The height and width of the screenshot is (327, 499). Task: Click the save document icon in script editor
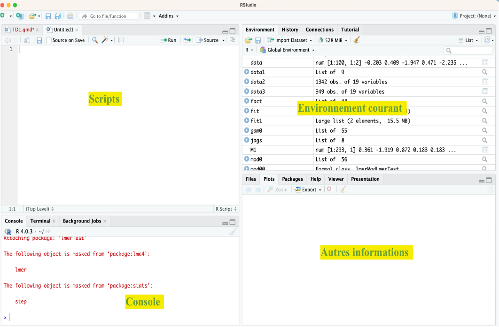pos(39,40)
